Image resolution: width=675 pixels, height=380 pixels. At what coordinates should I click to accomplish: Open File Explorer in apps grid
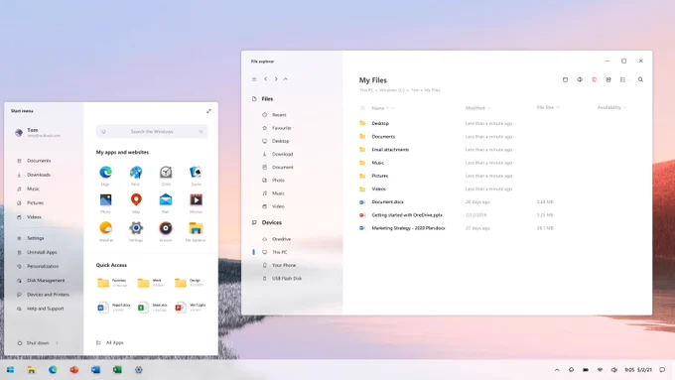[x=196, y=228]
